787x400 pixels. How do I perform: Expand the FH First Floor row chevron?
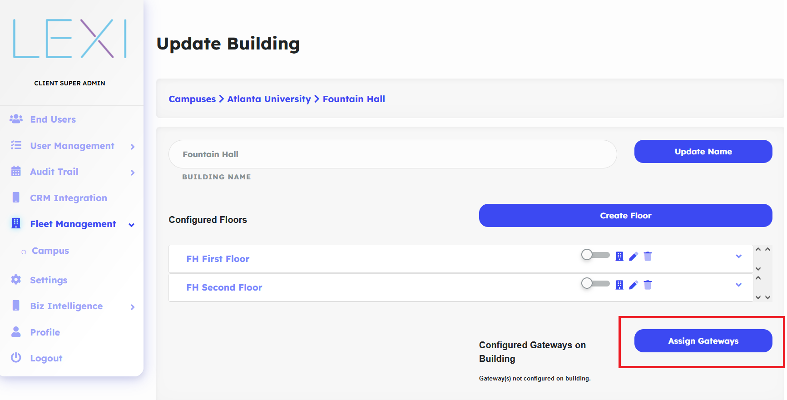pos(738,257)
